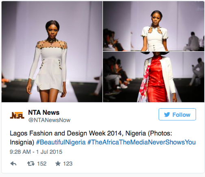
Task: Open the bottom-right red dress photo
Action: point(153,77)
